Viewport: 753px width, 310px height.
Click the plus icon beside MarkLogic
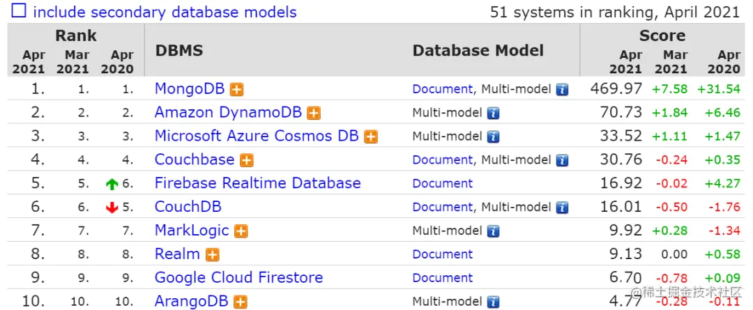point(241,231)
